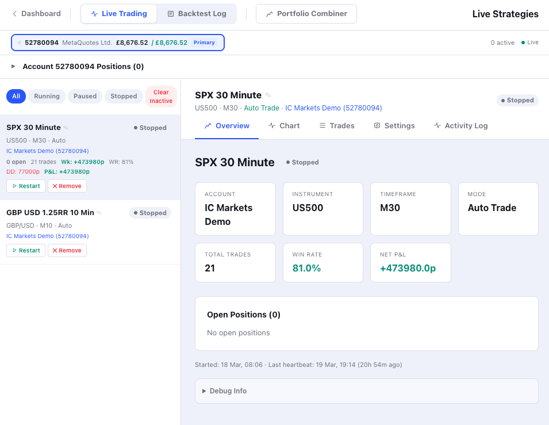Select account 52780094 primary account chip
This screenshot has height=425, width=549.
(x=117, y=43)
